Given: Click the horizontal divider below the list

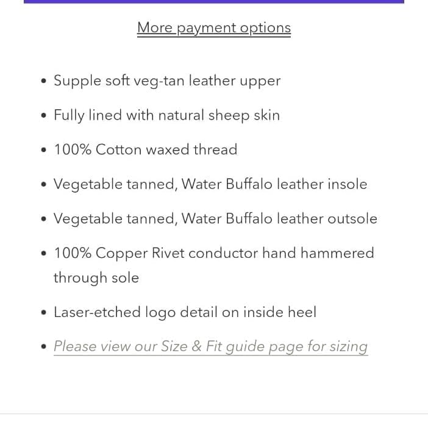Looking at the screenshot, I should [214, 414].
